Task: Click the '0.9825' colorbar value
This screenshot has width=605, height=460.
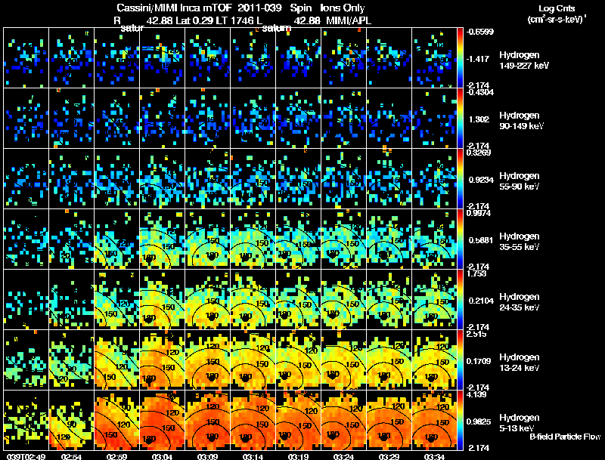Action: coord(479,422)
